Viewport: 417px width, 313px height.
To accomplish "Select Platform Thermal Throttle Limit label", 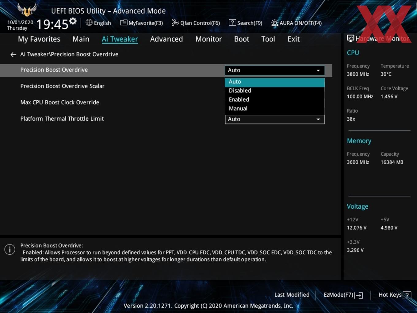I will tap(62, 119).
